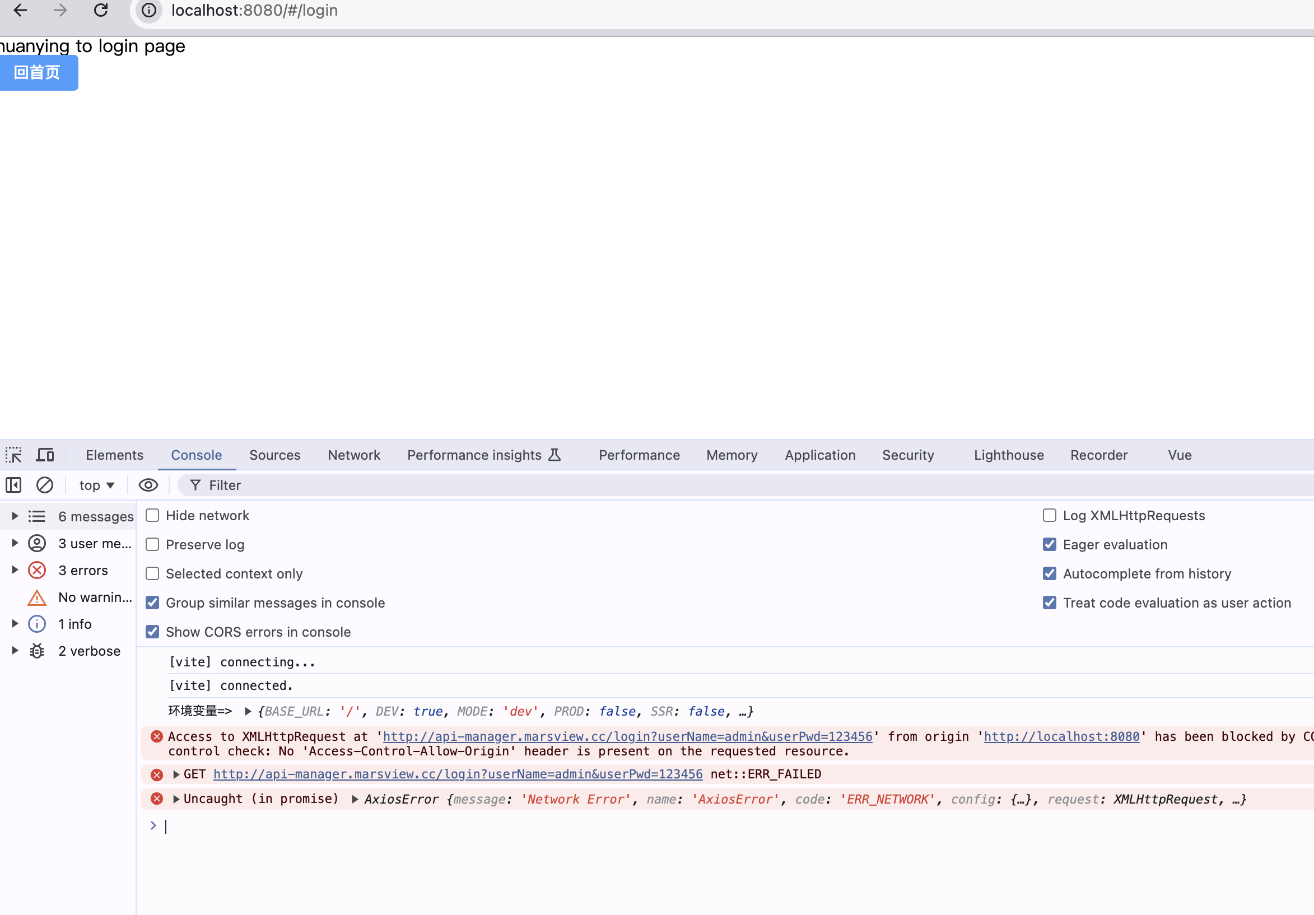Image resolution: width=1314 pixels, height=915 pixels.
Task: View site information icon in address bar
Action: click(x=149, y=10)
